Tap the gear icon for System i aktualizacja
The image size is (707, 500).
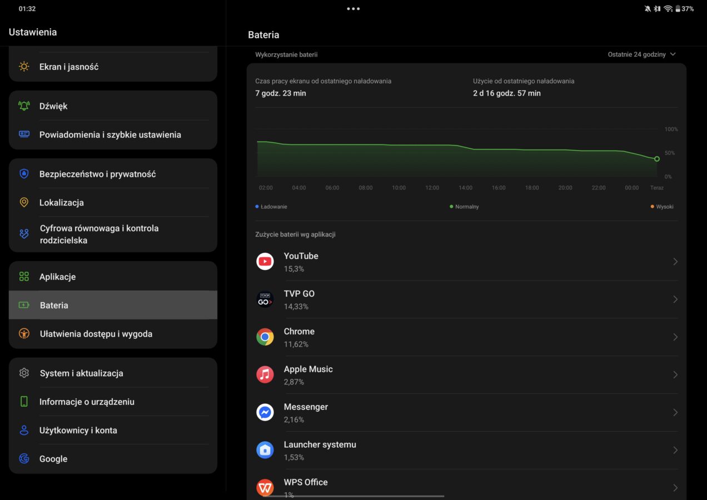[x=24, y=373]
